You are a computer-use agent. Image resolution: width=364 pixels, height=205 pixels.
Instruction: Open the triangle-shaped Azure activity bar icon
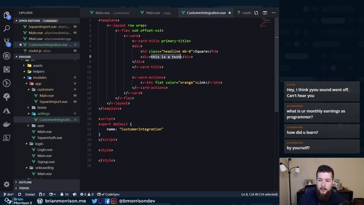coord(6,110)
